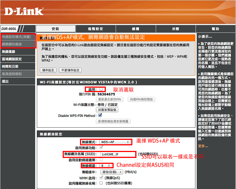Click the 停用 / 已設定 status text

tap(107, 105)
